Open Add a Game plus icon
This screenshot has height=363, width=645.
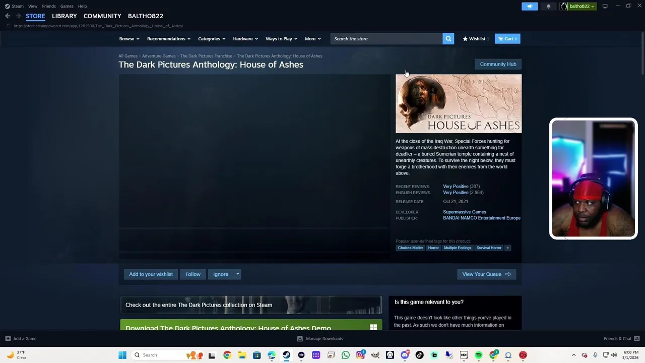tap(8, 339)
